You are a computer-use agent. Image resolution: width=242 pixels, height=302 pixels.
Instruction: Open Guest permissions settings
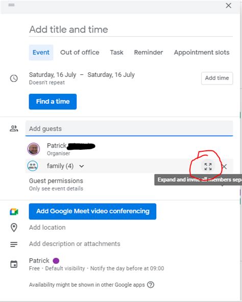point(56,184)
